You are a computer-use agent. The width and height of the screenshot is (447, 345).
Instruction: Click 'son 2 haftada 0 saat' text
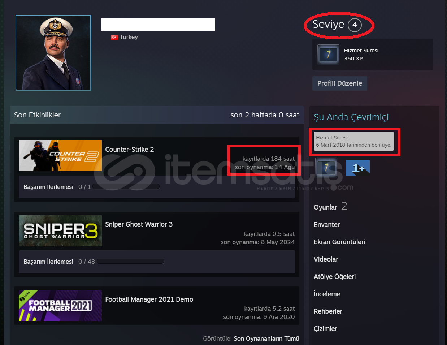tap(265, 115)
